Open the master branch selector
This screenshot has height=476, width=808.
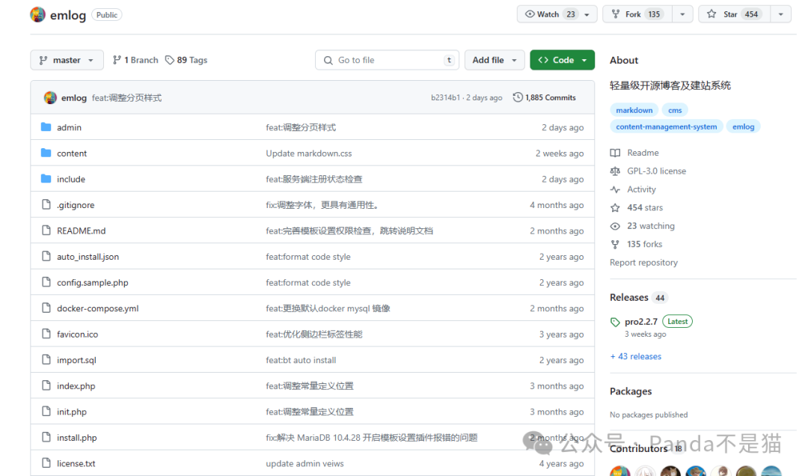coord(67,60)
